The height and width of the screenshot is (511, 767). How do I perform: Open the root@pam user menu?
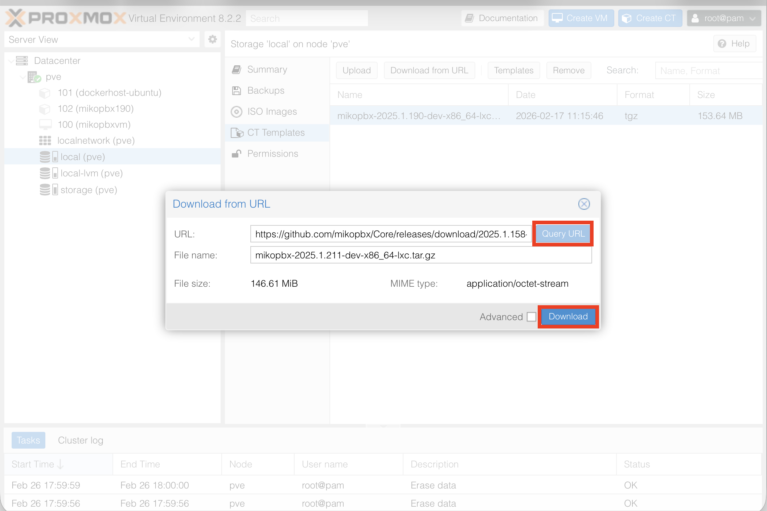tap(723, 18)
